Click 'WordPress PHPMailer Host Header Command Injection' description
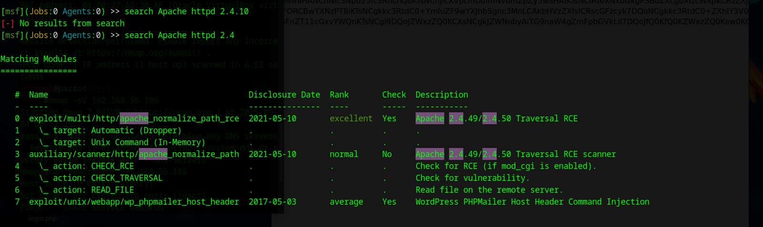The height and width of the screenshot is (227, 763). click(533, 202)
